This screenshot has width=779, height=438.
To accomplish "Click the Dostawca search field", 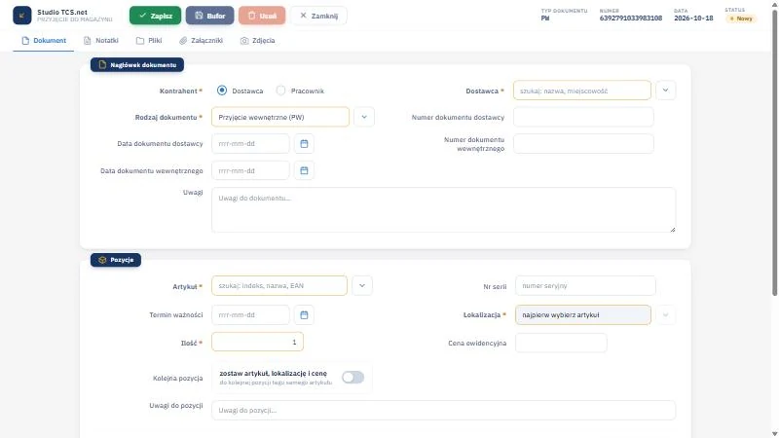I will (x=581, y=91).
